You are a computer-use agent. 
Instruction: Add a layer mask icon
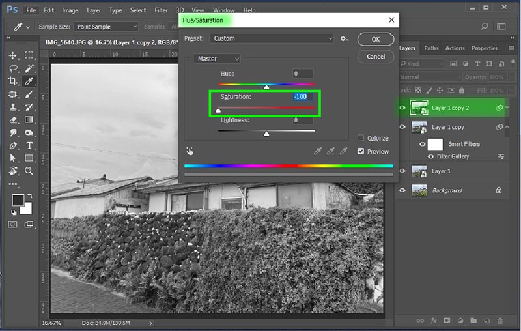click(x=447, y=321)
